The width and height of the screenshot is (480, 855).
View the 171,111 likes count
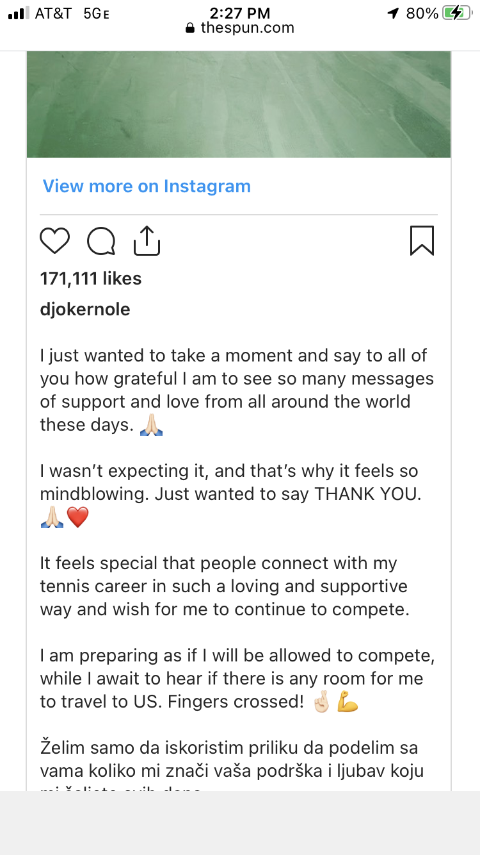(x=91, y=279)
